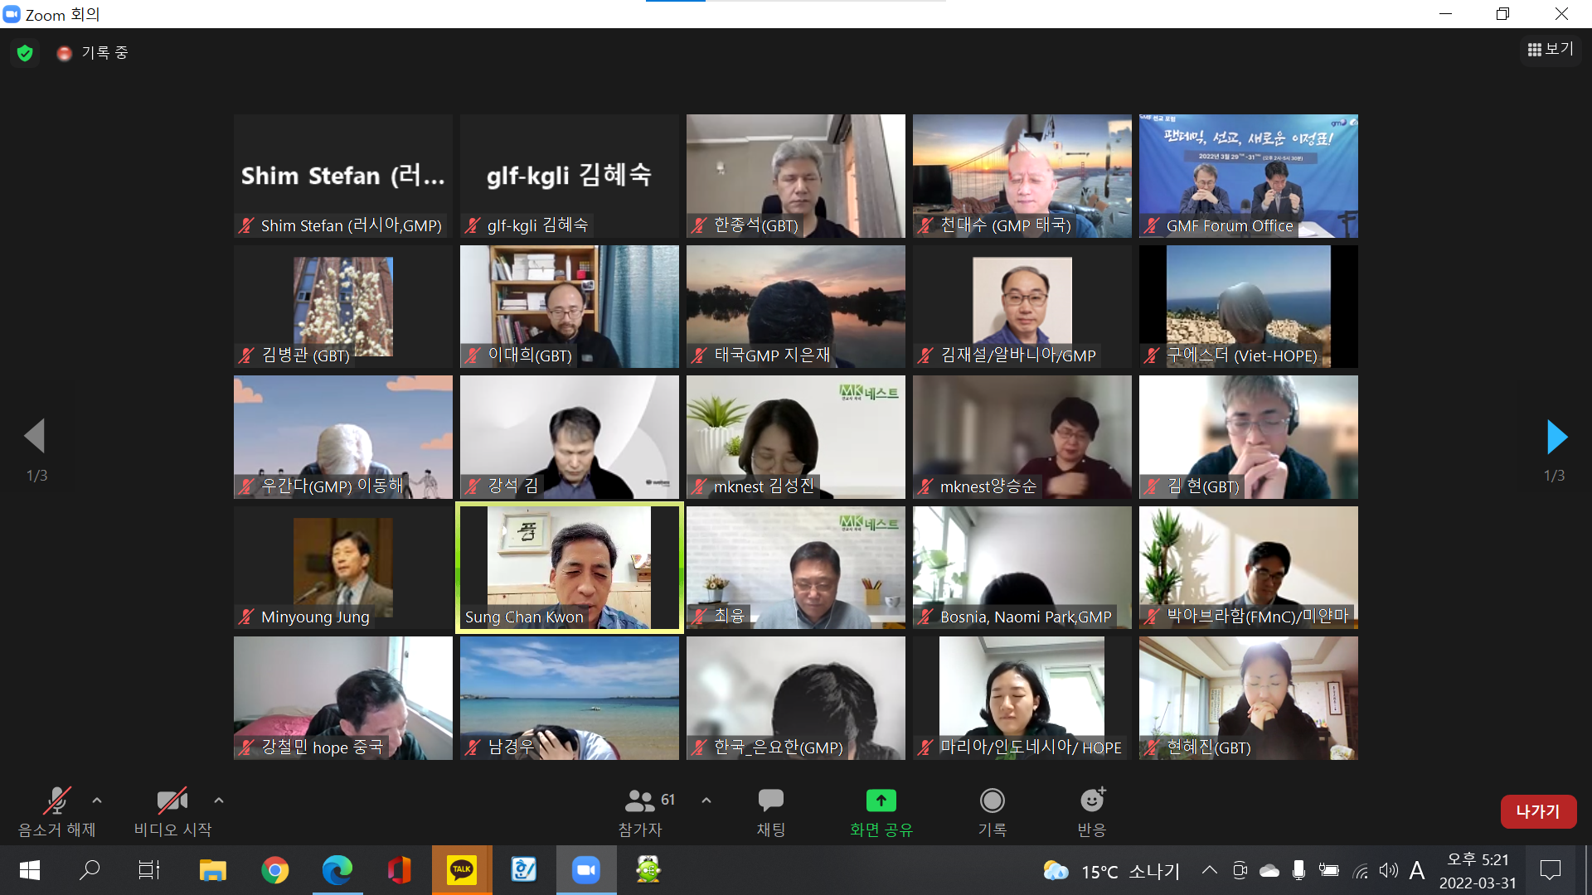The width and height of the screenshot is (1592, 895).
Task: Click the screen share (화면 공유) icon
Action: (x=881, y=801)
